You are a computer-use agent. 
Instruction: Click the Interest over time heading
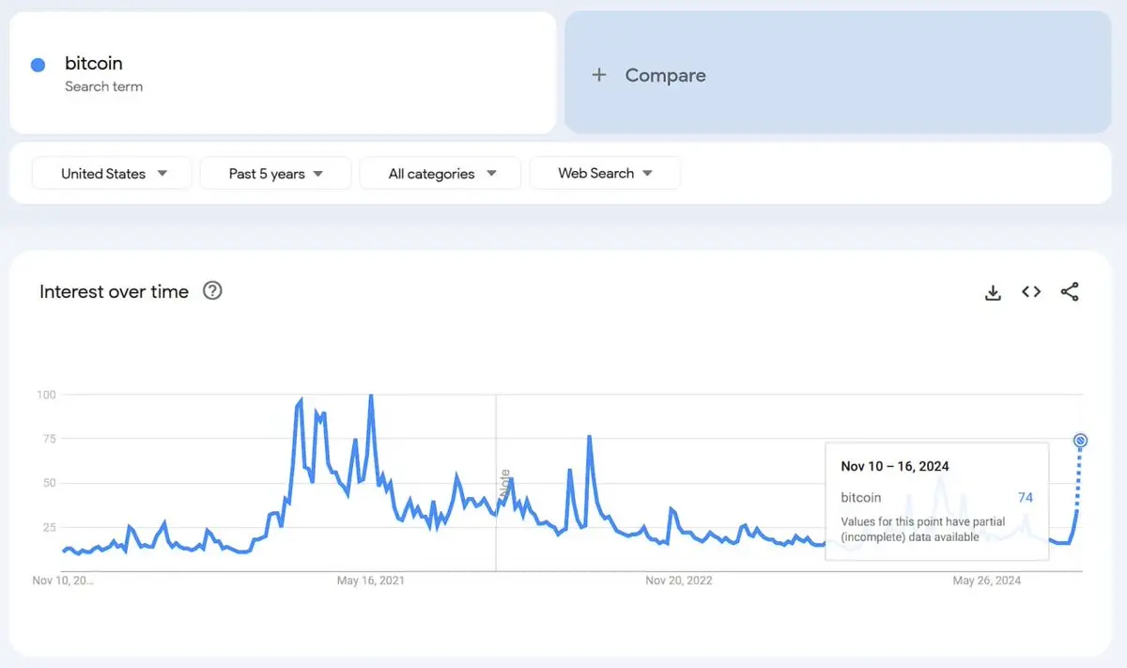[114, 291]
